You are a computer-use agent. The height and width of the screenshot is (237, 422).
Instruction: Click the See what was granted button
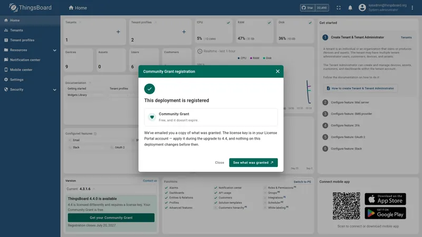click(x=253, y=163)
